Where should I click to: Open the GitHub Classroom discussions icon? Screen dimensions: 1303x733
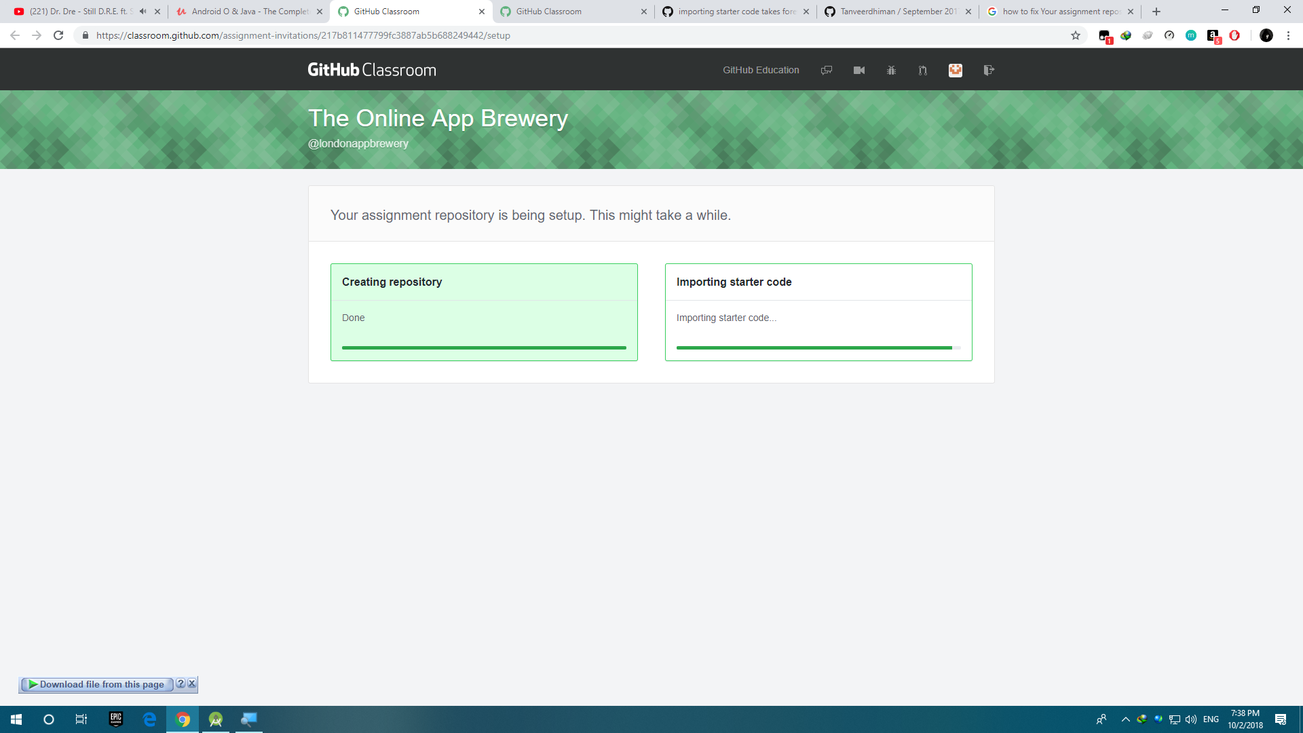click(827, 70)
